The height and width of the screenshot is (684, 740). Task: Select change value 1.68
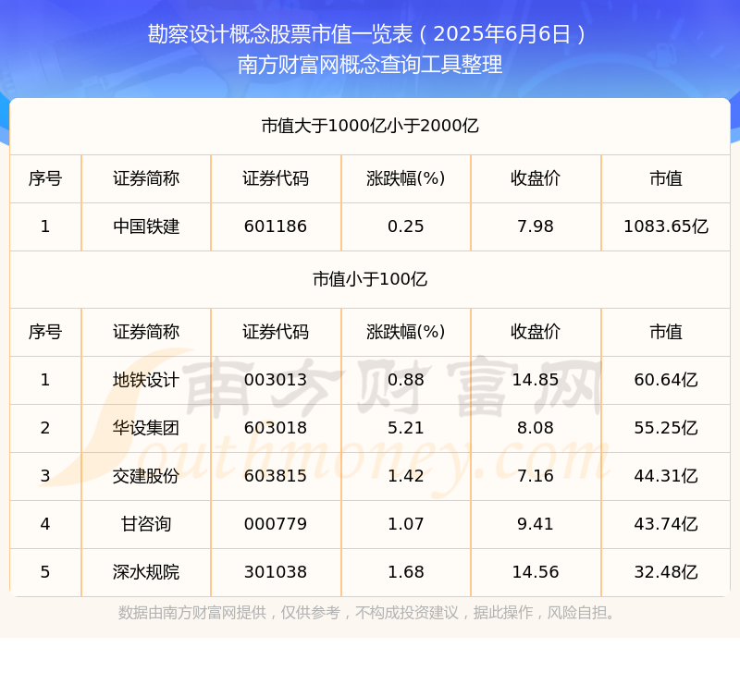(x=405, y=572)
